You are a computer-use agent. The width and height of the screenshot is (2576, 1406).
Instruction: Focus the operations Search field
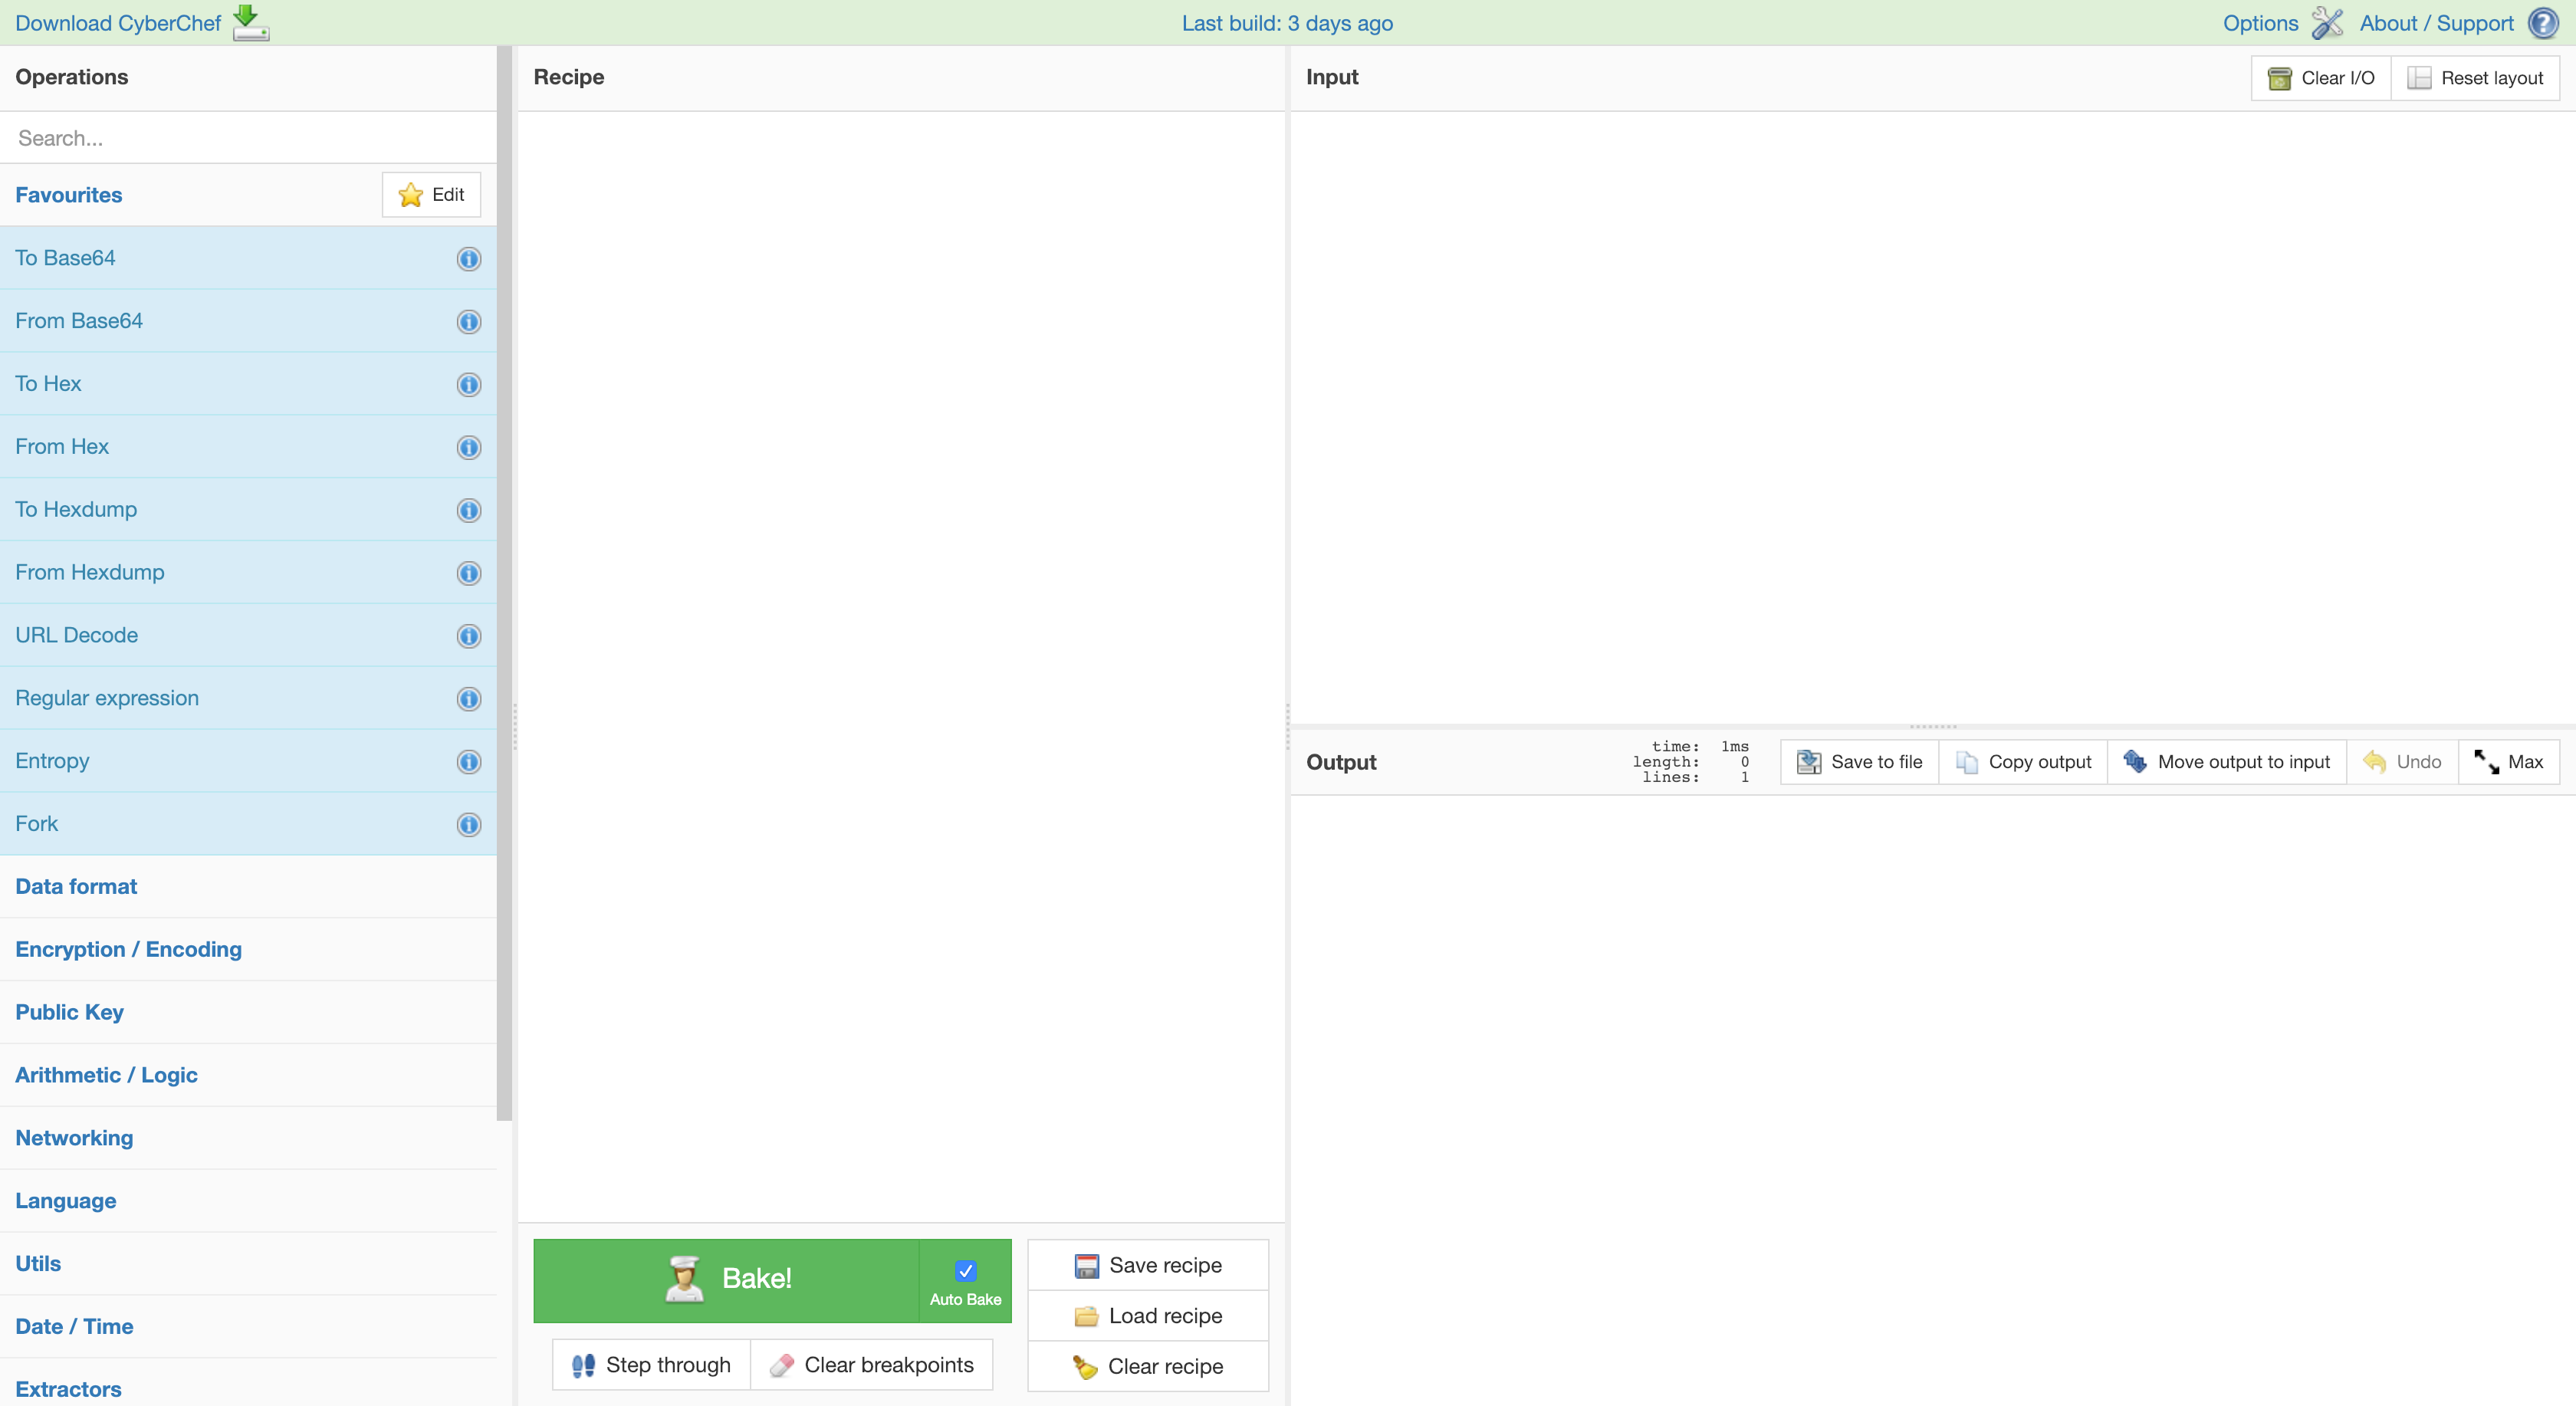[248, 138]
